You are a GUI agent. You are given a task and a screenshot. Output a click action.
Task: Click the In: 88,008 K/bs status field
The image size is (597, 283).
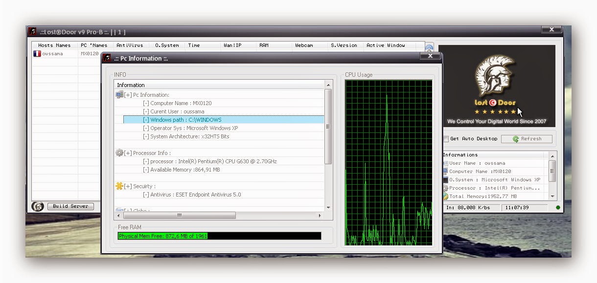coord(472,208)
